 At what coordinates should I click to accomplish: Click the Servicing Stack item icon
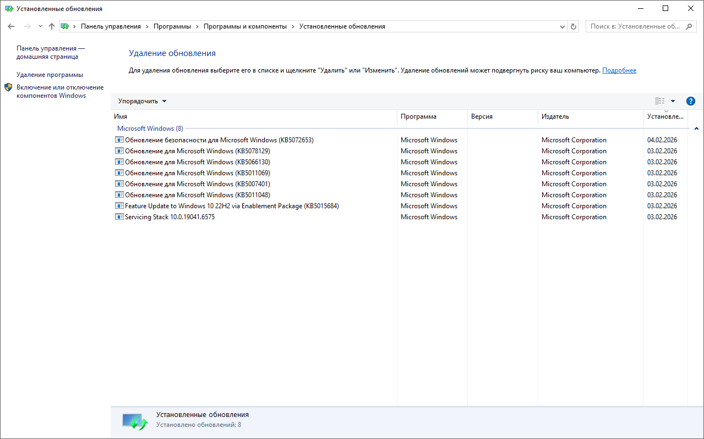click(x=119, y=217)
